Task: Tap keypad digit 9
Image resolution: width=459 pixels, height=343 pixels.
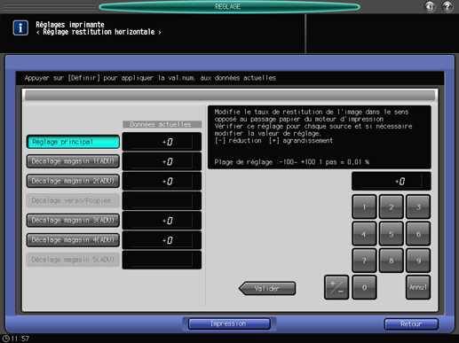Action: click(418, 261)
